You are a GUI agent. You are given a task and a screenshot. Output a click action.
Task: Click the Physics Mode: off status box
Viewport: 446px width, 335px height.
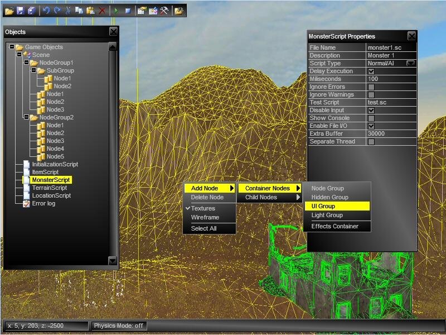[119, 326]
